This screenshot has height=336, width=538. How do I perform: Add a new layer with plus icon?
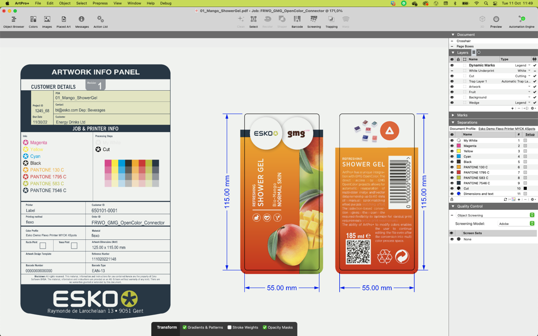click(513, 108)
